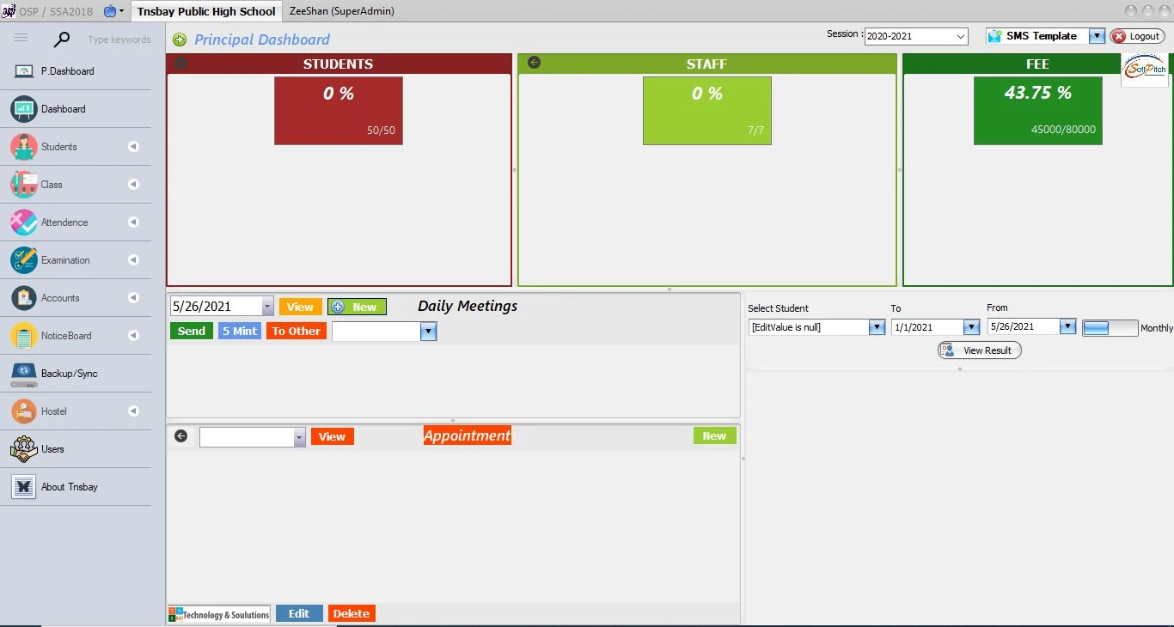Open the Hostel sidebar icon

point(23,411)
